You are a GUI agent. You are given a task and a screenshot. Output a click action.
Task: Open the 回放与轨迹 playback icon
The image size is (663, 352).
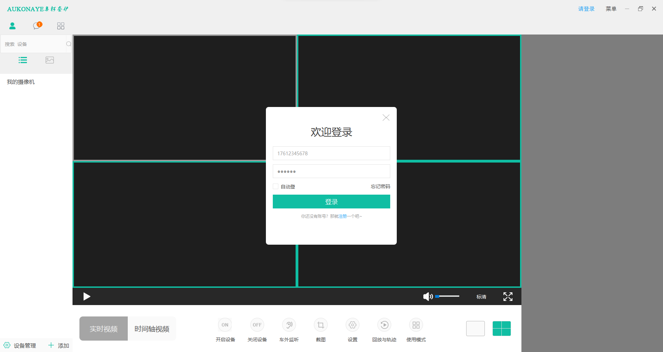pyautogui.click(x=384, y=325)
